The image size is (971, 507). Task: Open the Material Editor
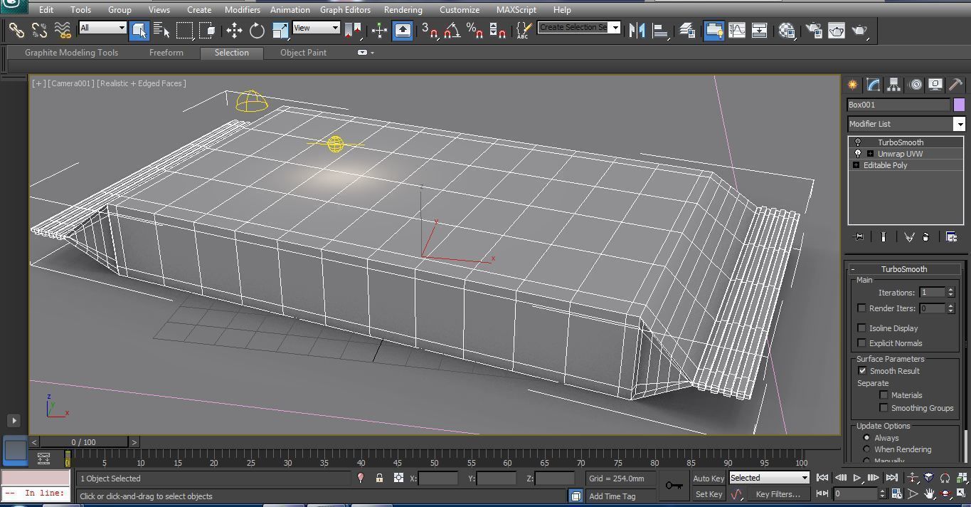point(786,30)
